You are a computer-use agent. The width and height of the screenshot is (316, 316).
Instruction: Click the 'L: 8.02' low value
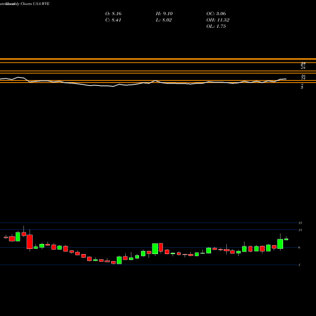tap(164, 20)
